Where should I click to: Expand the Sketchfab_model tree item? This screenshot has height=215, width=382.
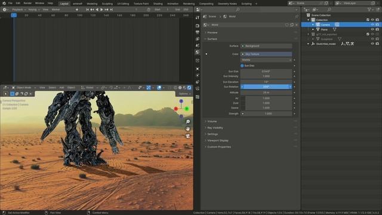308,44
